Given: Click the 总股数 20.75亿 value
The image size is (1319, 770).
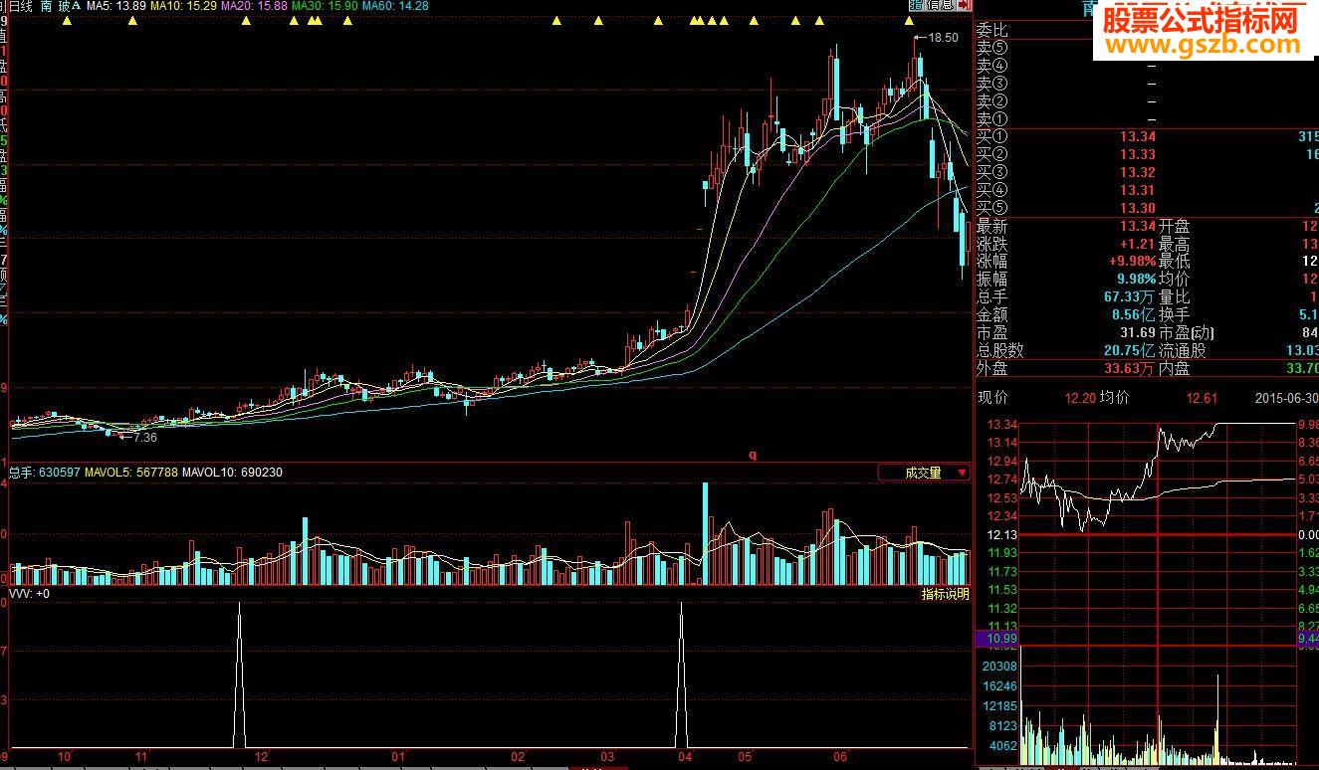Looking at the screenshot, I should (x=1130, y=351).
